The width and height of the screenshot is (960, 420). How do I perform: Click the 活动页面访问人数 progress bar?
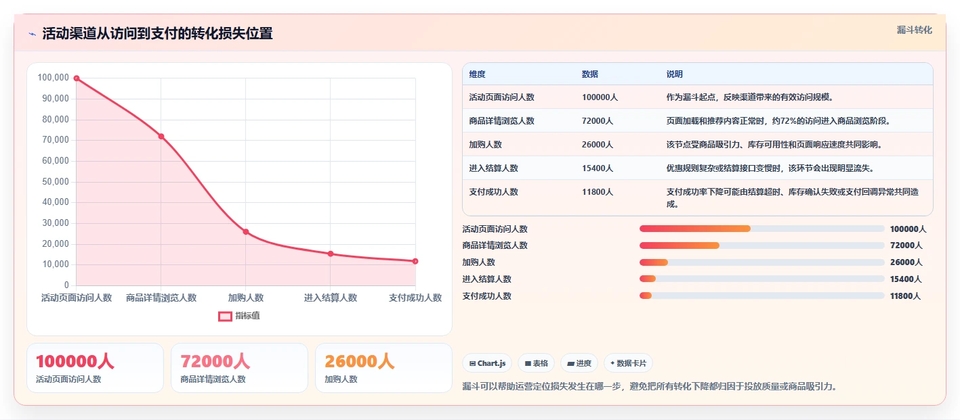pos(762,229)
